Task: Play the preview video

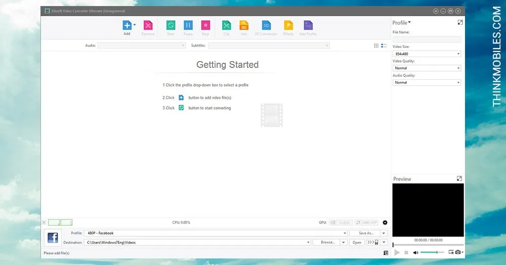Action: click(397, 253)
